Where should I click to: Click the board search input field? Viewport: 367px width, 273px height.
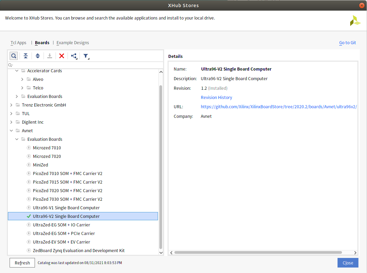click(85, 65)
